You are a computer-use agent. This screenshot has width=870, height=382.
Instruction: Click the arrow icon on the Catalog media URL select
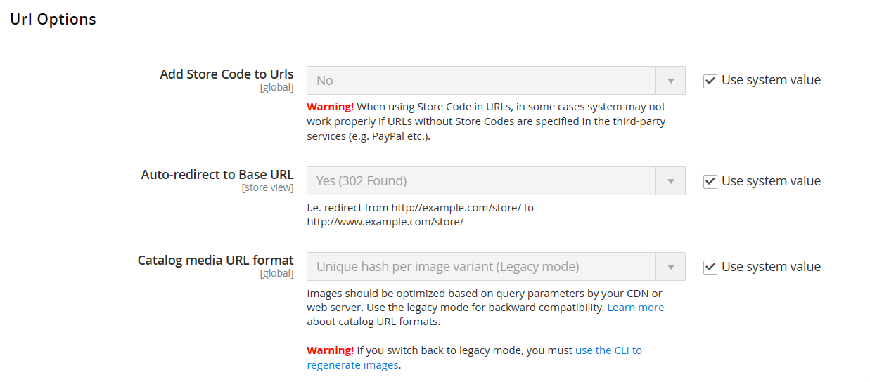click(x=670, y=267)
